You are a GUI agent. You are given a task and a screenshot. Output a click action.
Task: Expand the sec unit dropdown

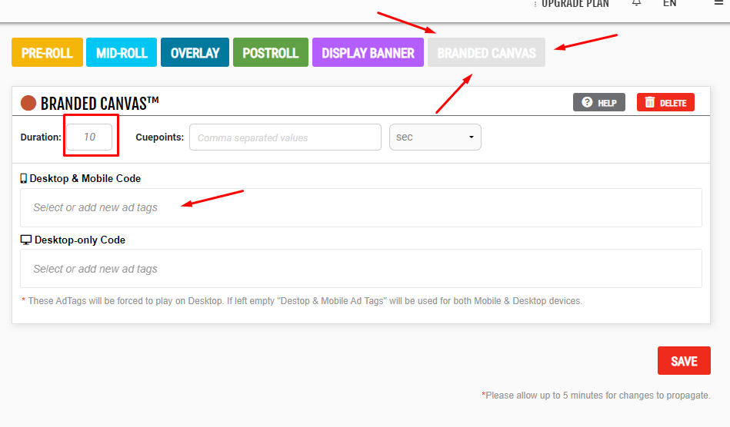435,137
